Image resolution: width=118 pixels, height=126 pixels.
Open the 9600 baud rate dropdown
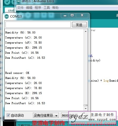[74, 115]
